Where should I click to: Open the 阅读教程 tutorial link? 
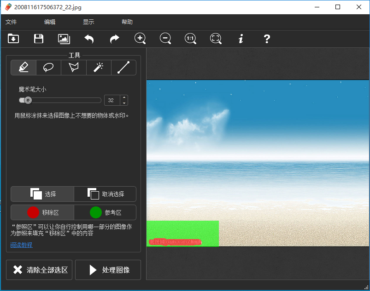(22, 245)
